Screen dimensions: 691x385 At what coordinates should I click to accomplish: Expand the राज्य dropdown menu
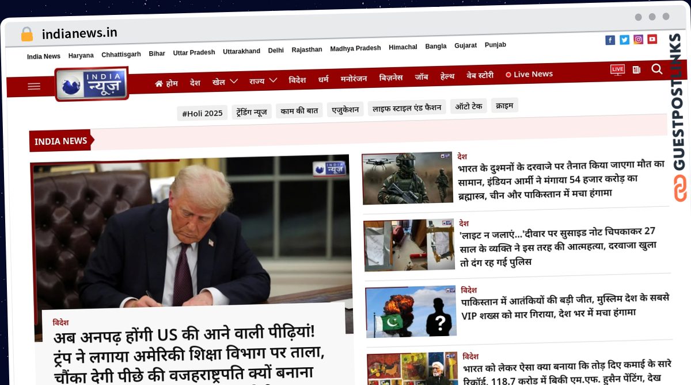(x=263, y=81)
